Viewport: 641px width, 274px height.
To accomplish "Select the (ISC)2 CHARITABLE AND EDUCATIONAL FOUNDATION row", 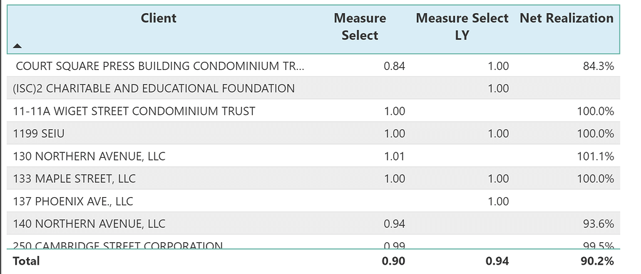I will pyautogui.click(x=153, y=89).
